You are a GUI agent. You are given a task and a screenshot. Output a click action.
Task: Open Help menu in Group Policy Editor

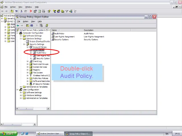(40, 22)
